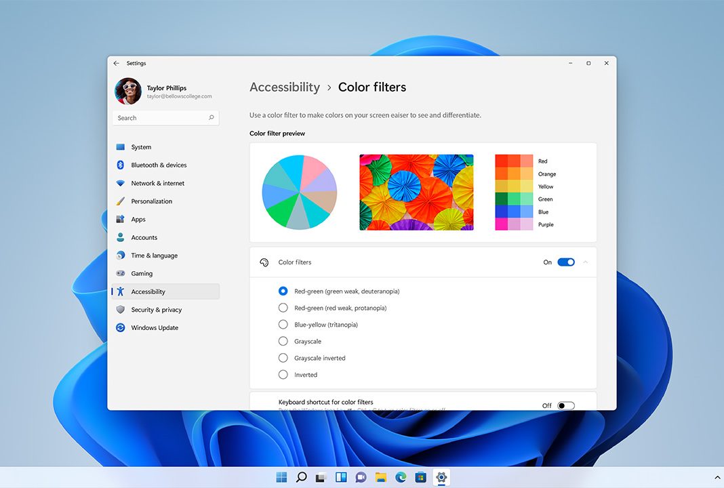This screenshot has height=488, width=724.
Task: Open Widgets from taskbar
Action: click(341, 477)
